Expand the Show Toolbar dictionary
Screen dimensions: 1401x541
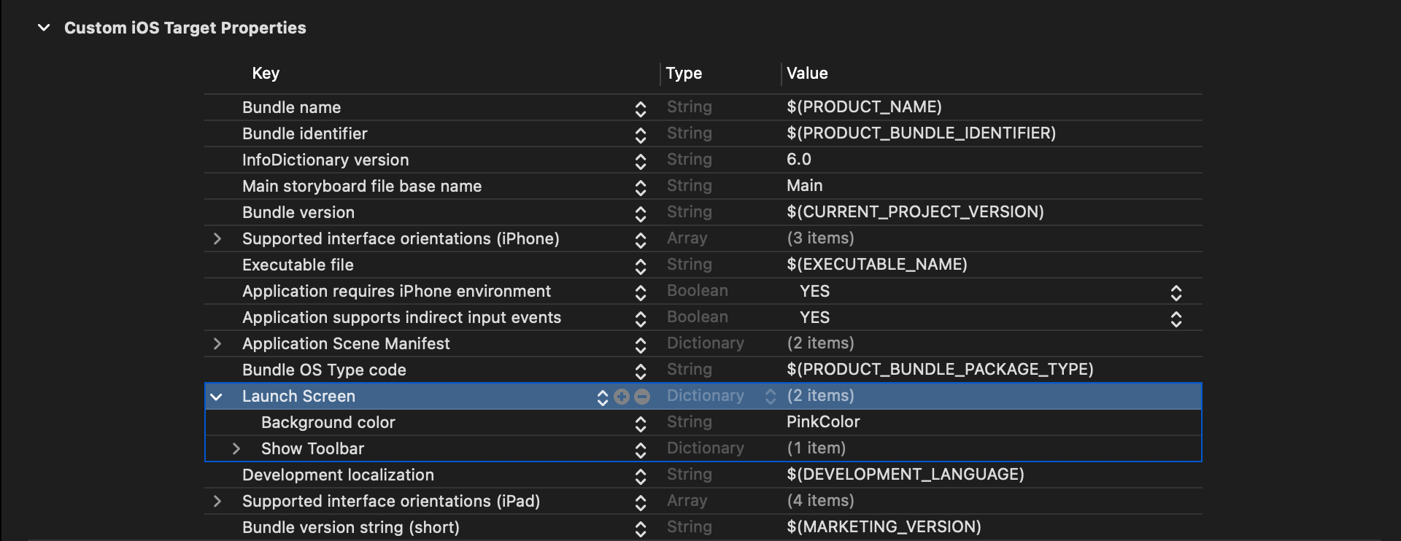coord(236,449)
